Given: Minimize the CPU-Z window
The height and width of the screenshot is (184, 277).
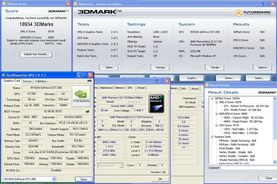Looking at the screenshot, I should (156, 81).
